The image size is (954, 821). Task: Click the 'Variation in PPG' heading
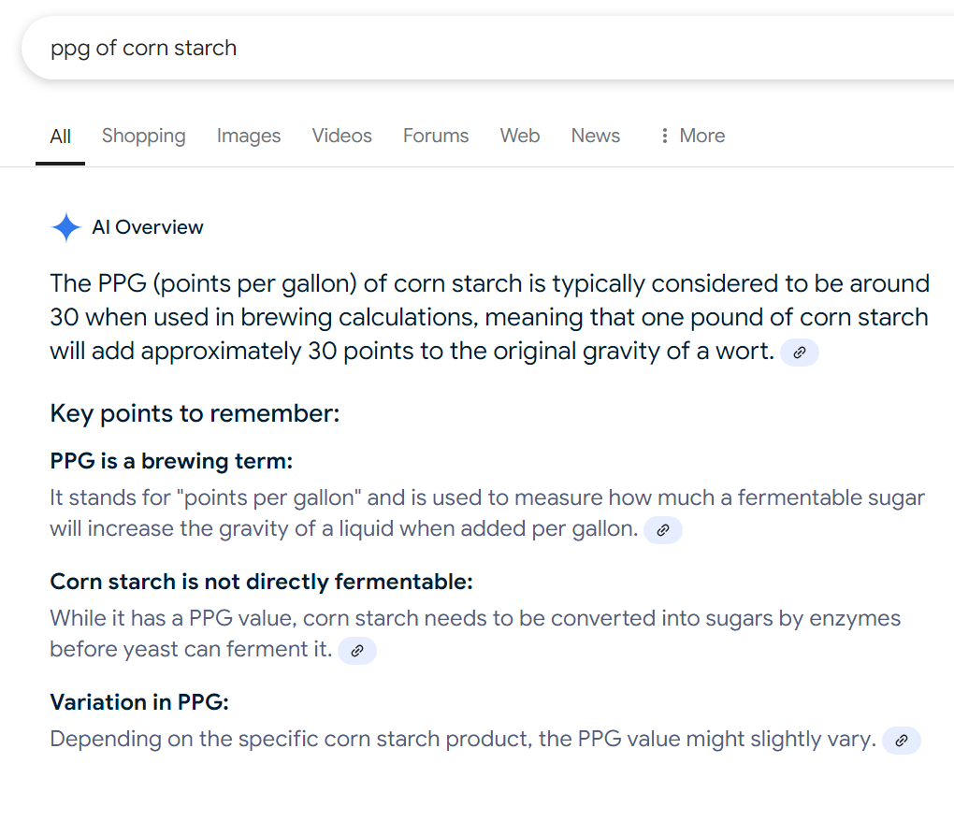click(x=139, y=702)
